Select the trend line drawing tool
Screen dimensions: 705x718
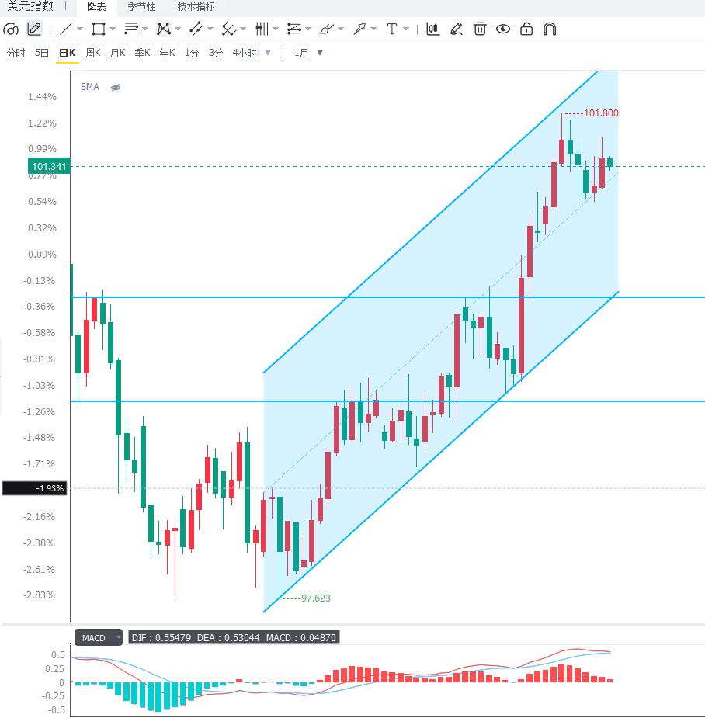(66, 29)
